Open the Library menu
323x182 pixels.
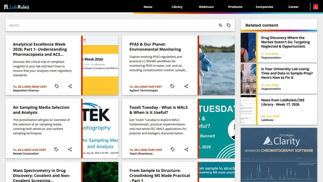click(177, 7)
